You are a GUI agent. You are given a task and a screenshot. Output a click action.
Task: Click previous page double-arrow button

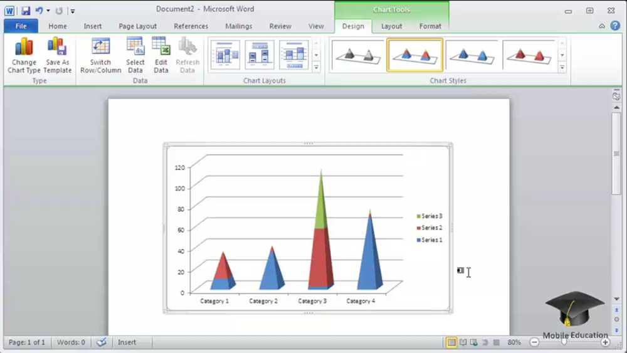pos(616,310)
